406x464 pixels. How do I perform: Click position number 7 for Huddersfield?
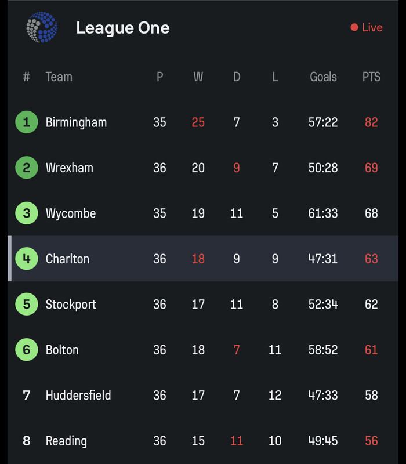pos(26,396)
